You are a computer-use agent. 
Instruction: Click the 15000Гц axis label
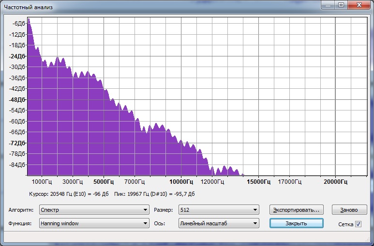[258, 182]
